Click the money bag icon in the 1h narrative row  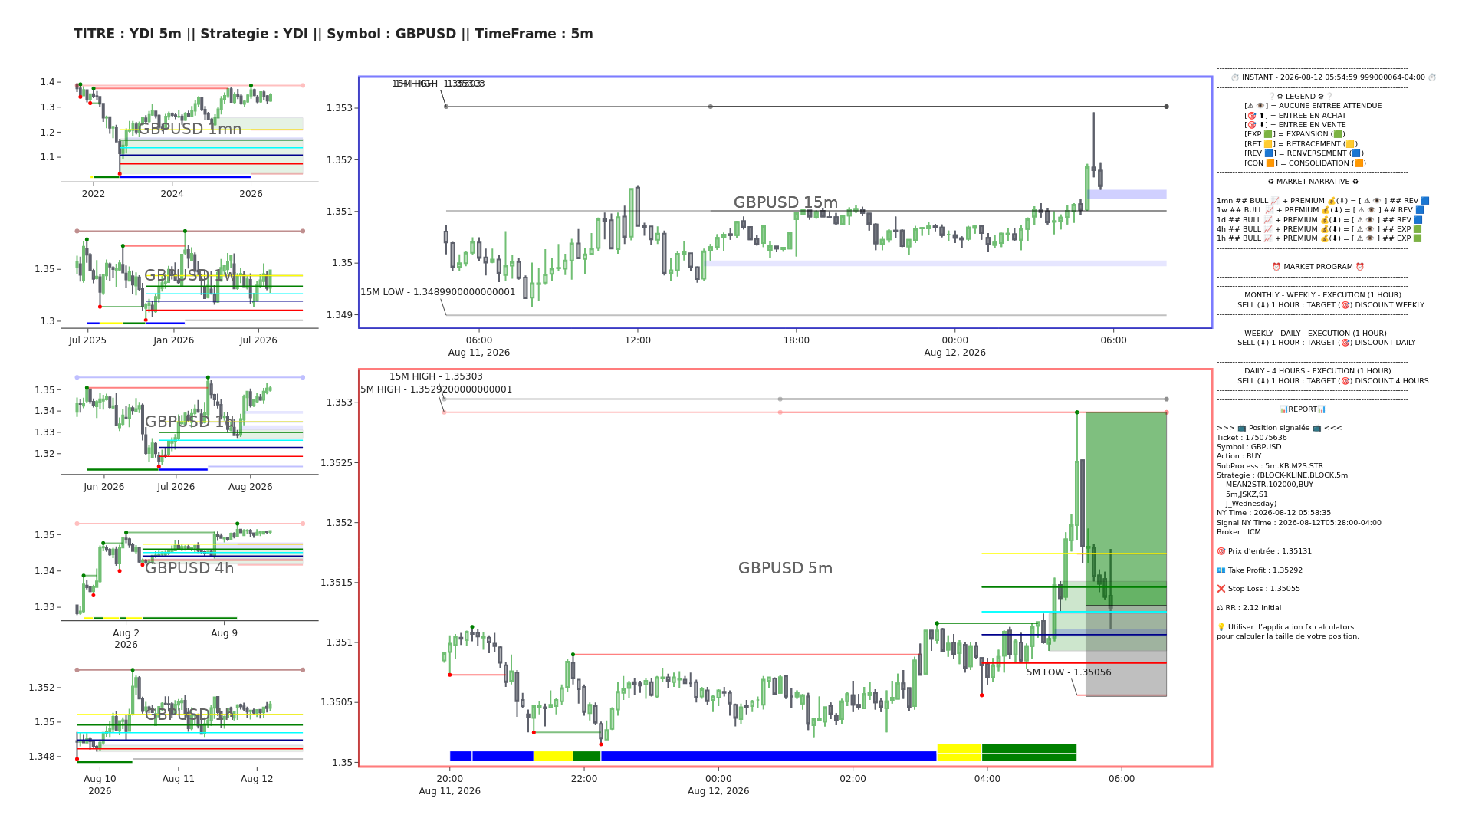[1325, 238]
